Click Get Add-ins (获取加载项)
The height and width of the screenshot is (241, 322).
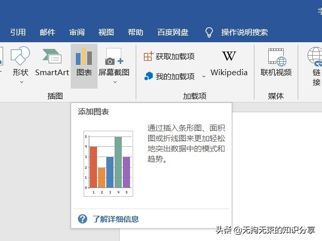point(169,56)
